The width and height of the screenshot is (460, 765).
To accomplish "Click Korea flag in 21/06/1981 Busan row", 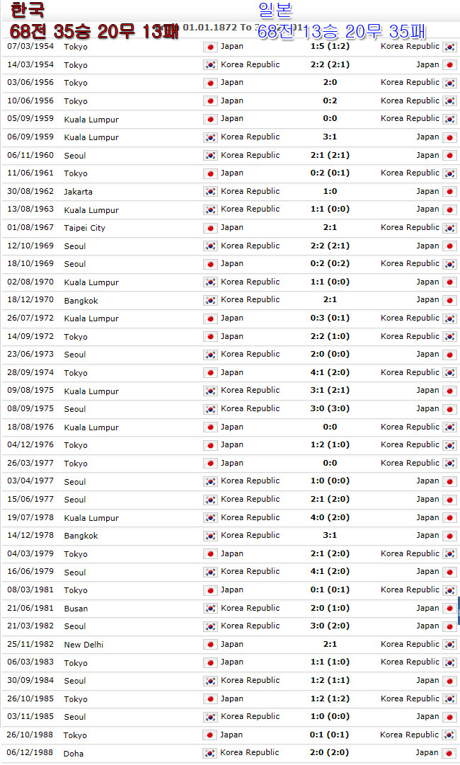I will tap(210, 609).
